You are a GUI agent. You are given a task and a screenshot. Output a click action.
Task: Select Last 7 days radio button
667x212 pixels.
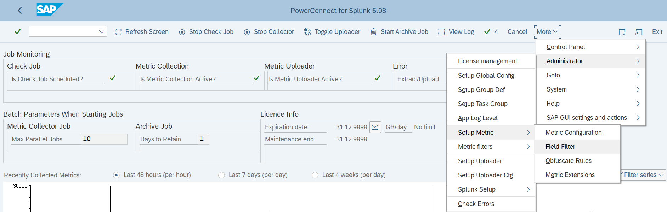221,175
